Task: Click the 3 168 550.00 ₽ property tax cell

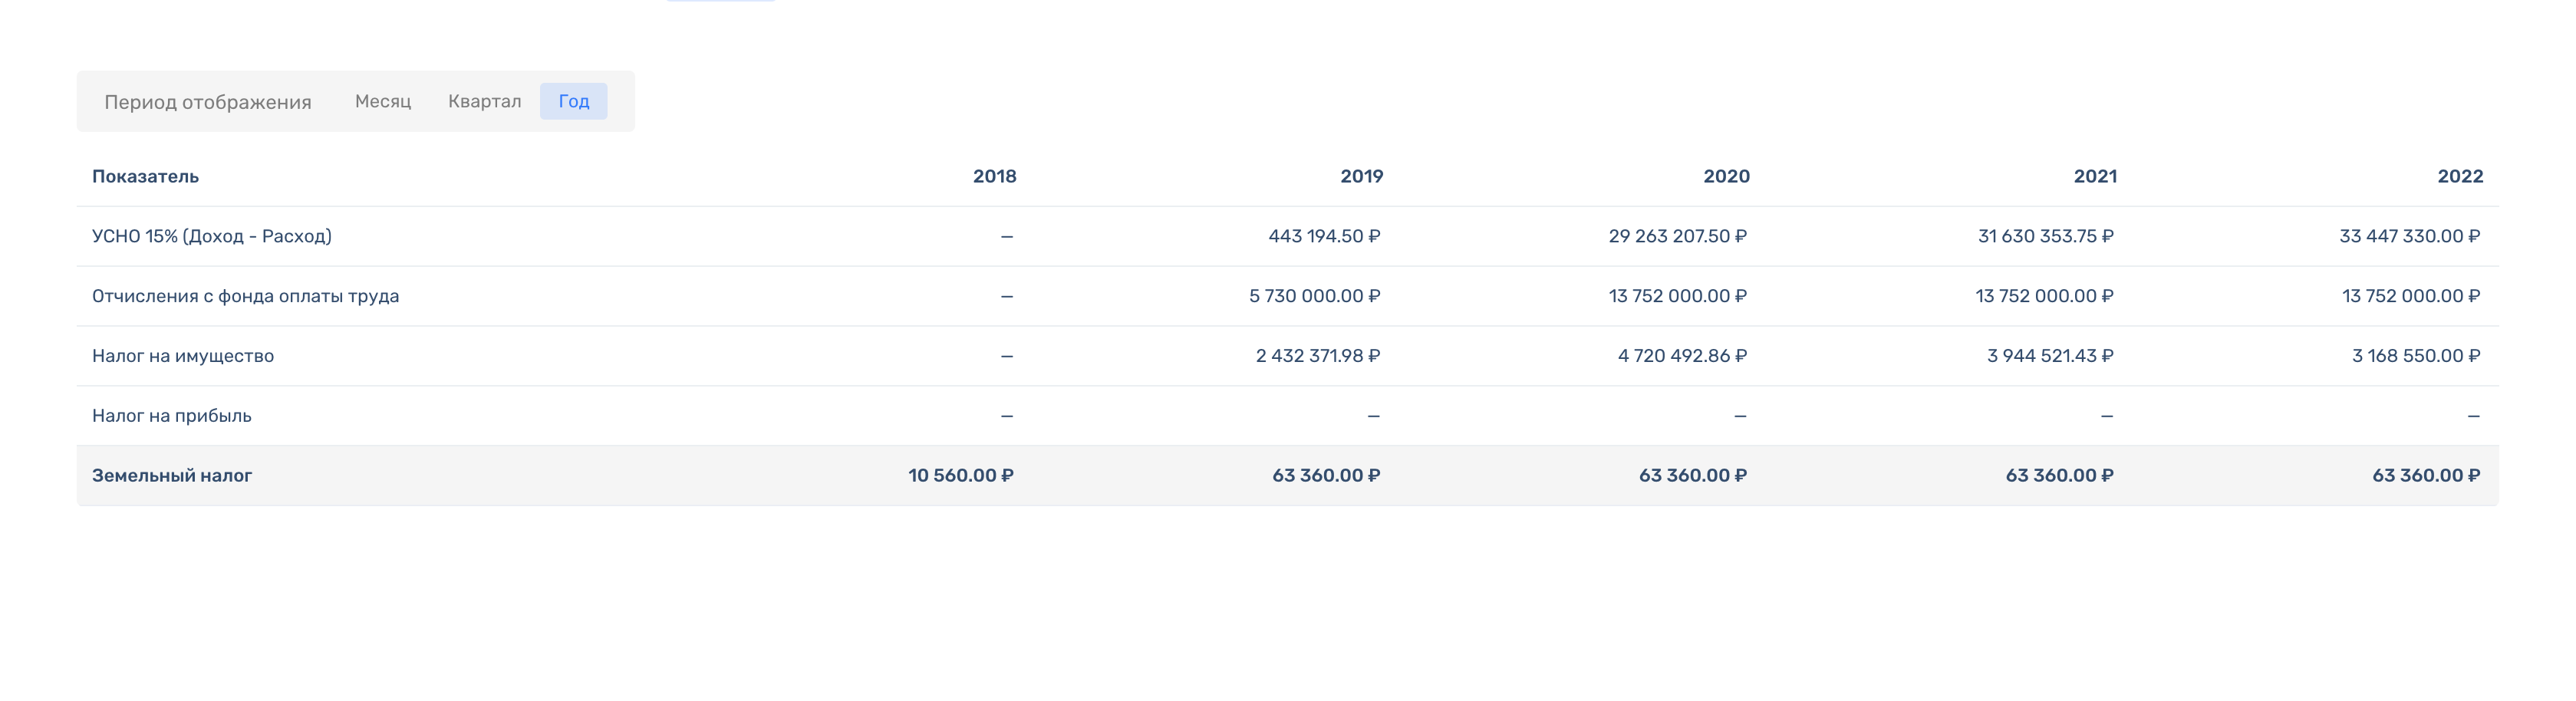Action: (x=2415, y=356)
